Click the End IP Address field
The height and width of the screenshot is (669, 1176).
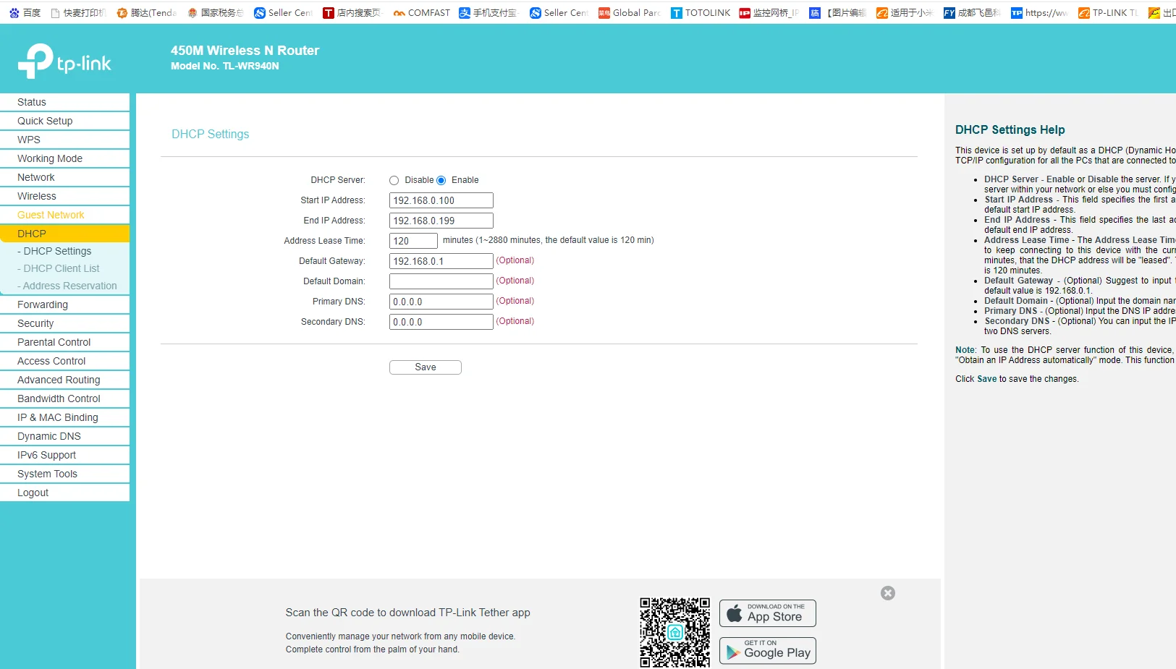click(441, 221)
